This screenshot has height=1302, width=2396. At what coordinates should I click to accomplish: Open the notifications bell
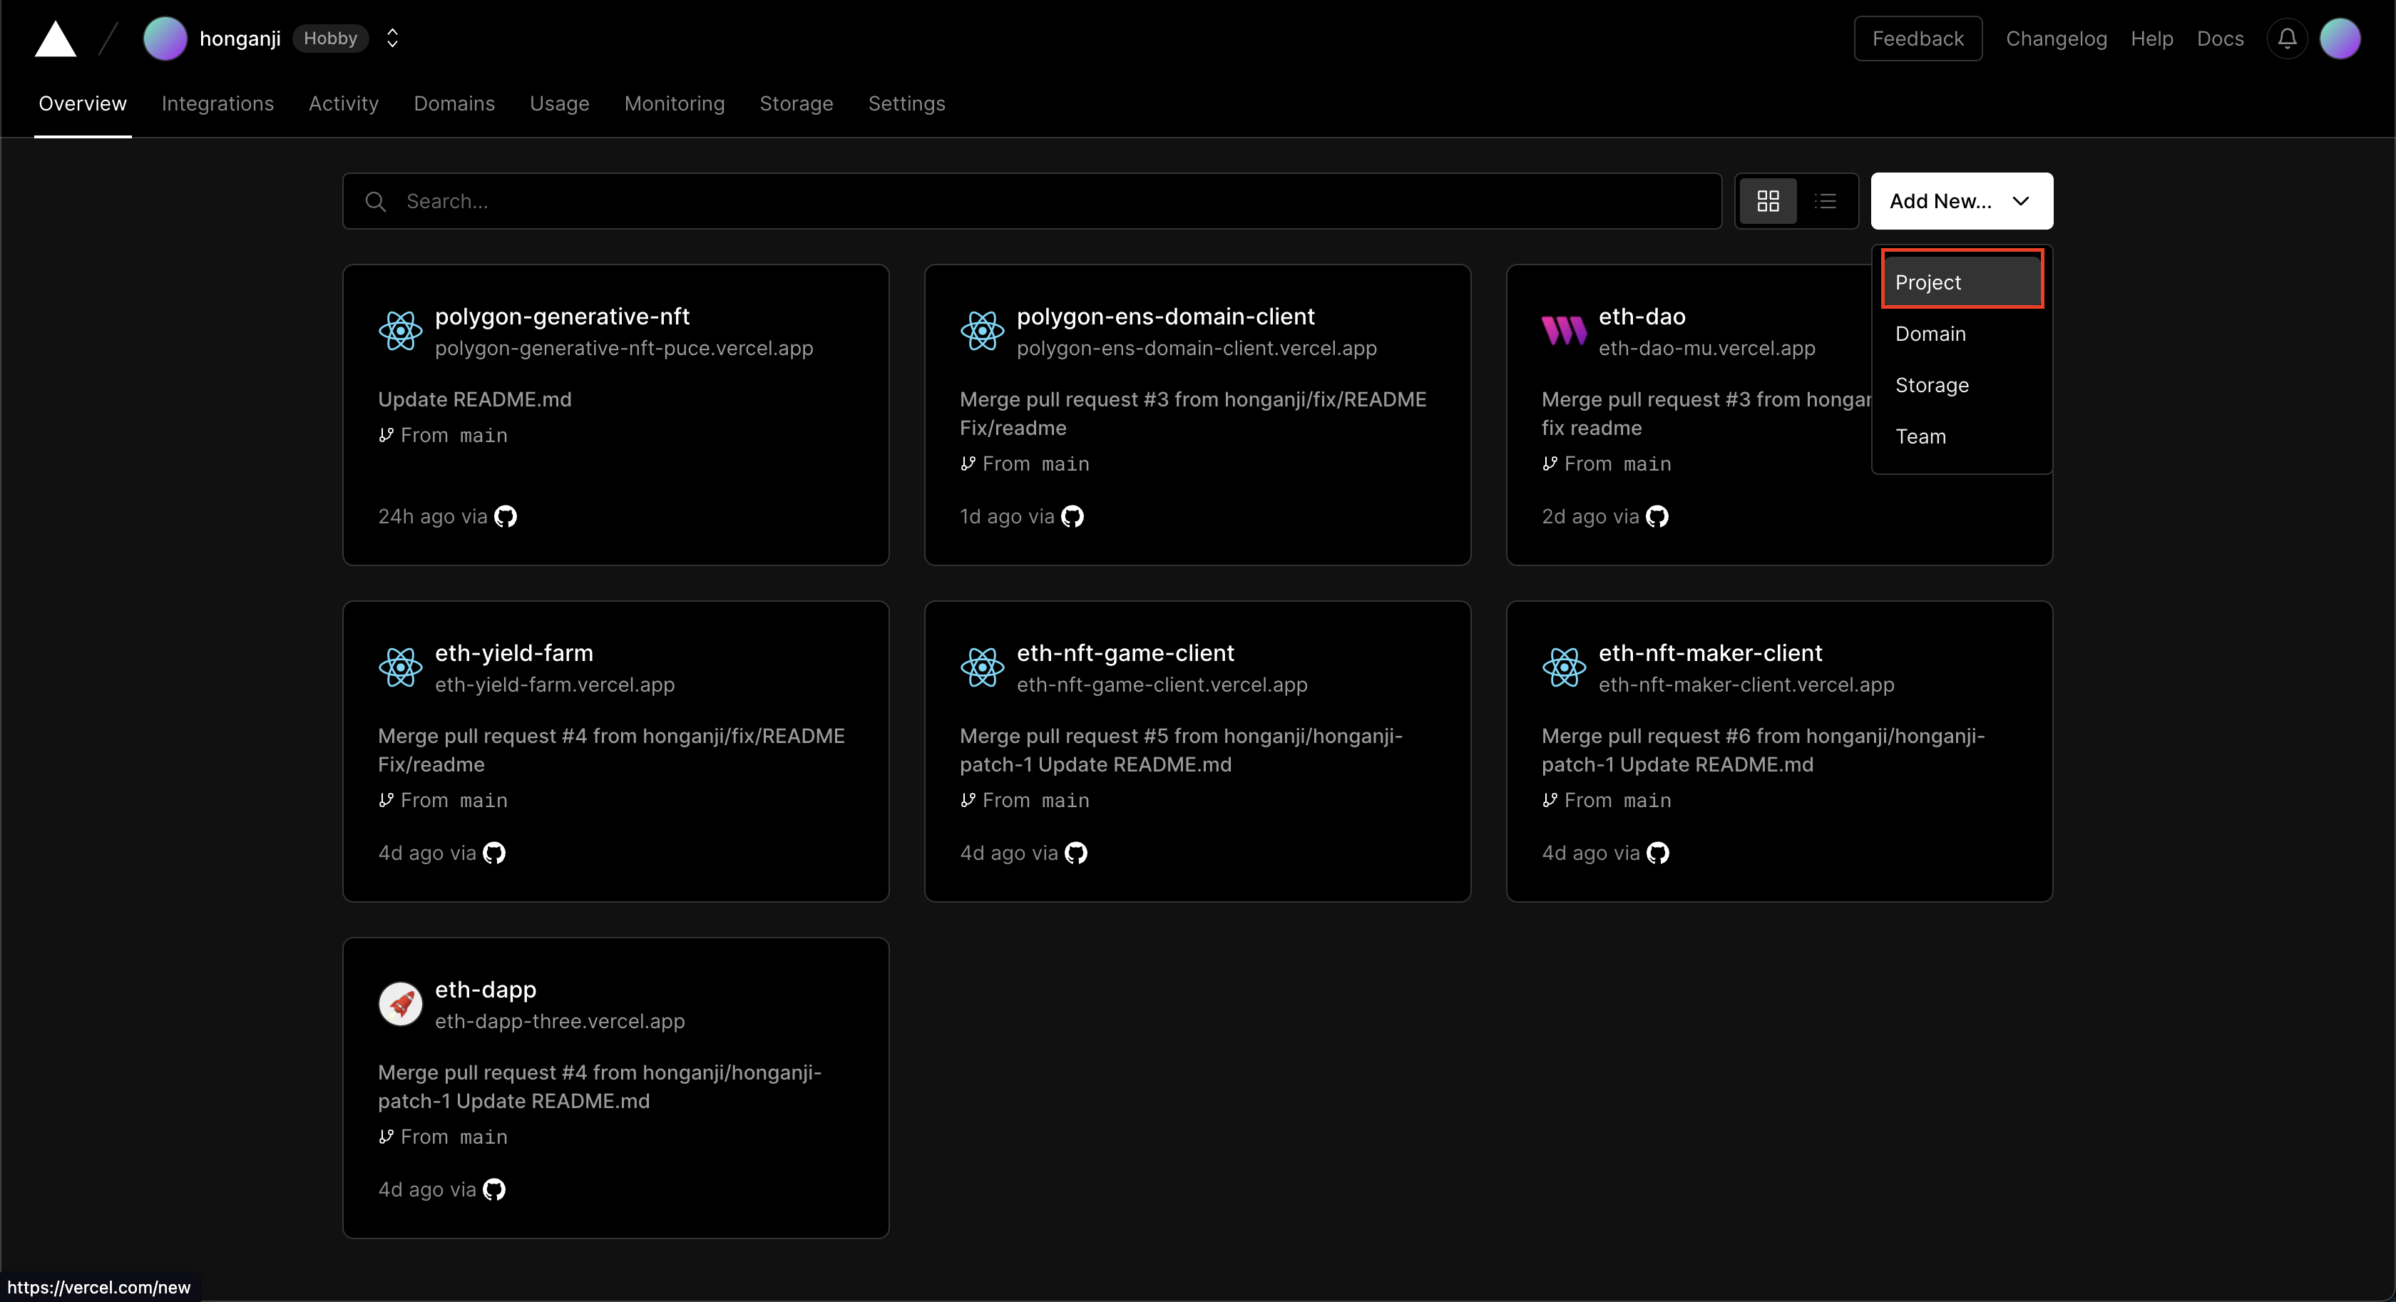tap(2287, 39)
